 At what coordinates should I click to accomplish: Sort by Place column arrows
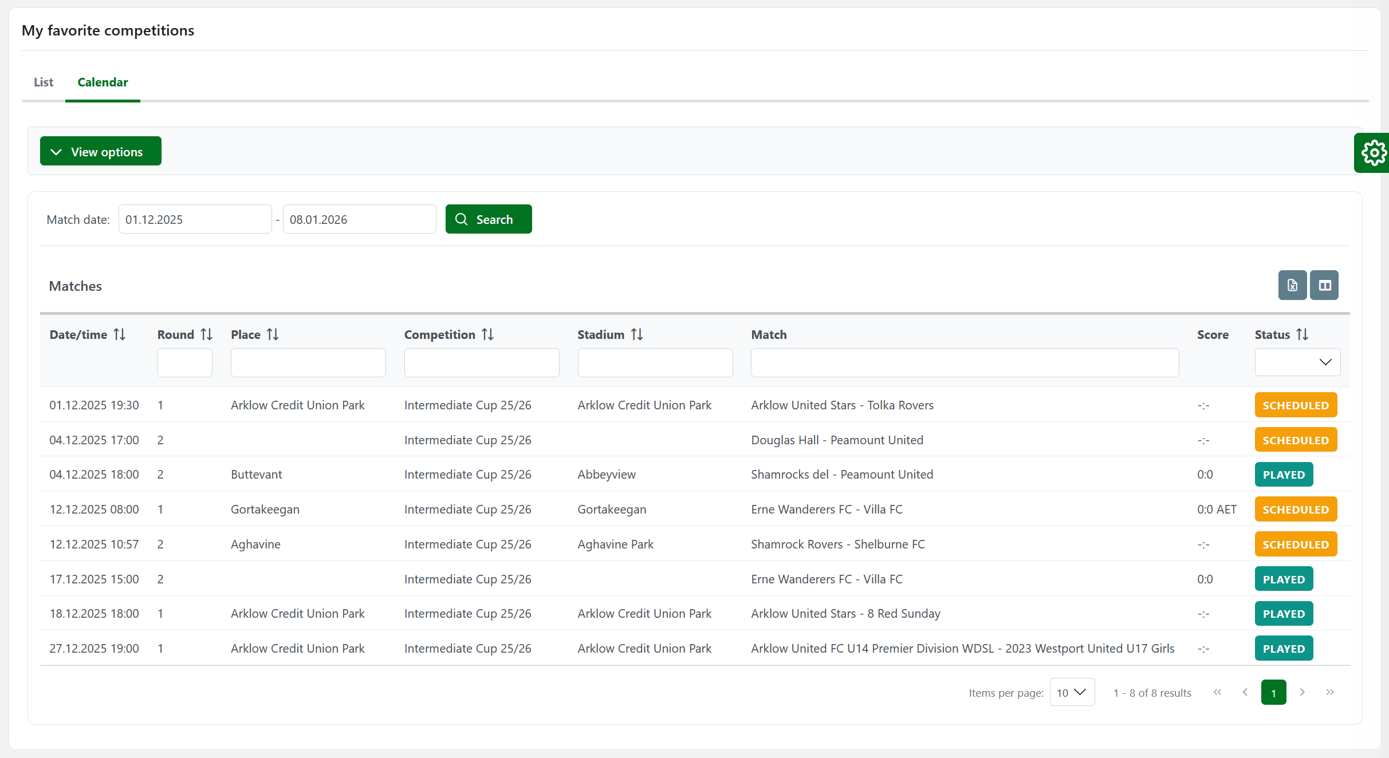click(x=273, y=334)
